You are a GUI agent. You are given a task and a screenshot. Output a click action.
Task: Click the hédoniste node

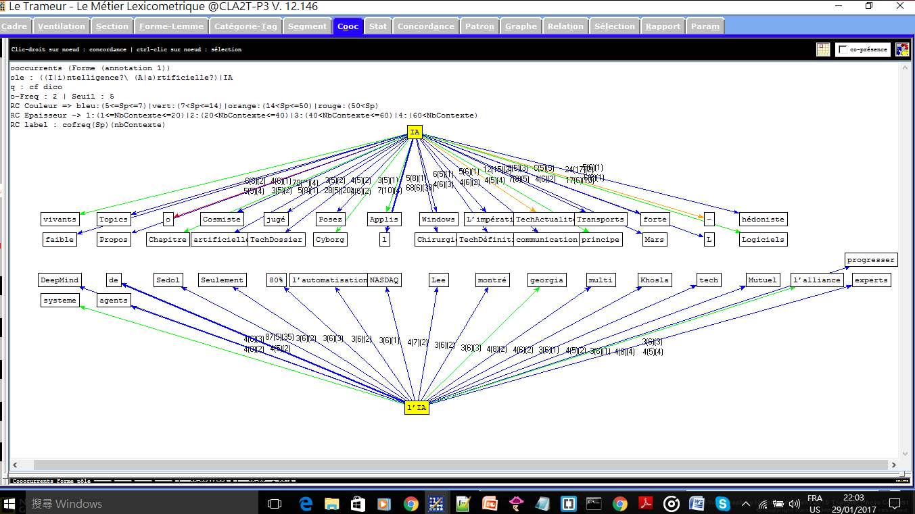763,220
